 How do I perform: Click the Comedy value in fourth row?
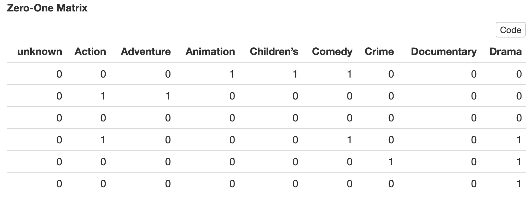pyautogui.click(x=349, y=140)
